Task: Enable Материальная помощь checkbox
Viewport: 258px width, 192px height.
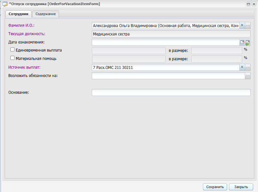Action: 12,58
